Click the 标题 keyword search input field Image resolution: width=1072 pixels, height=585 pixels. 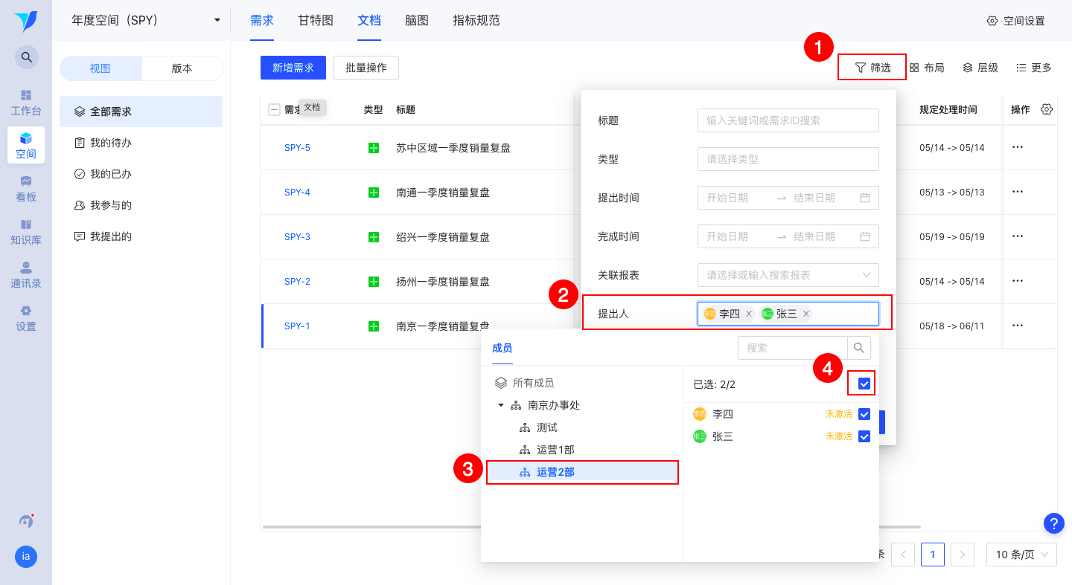point(788,120)
